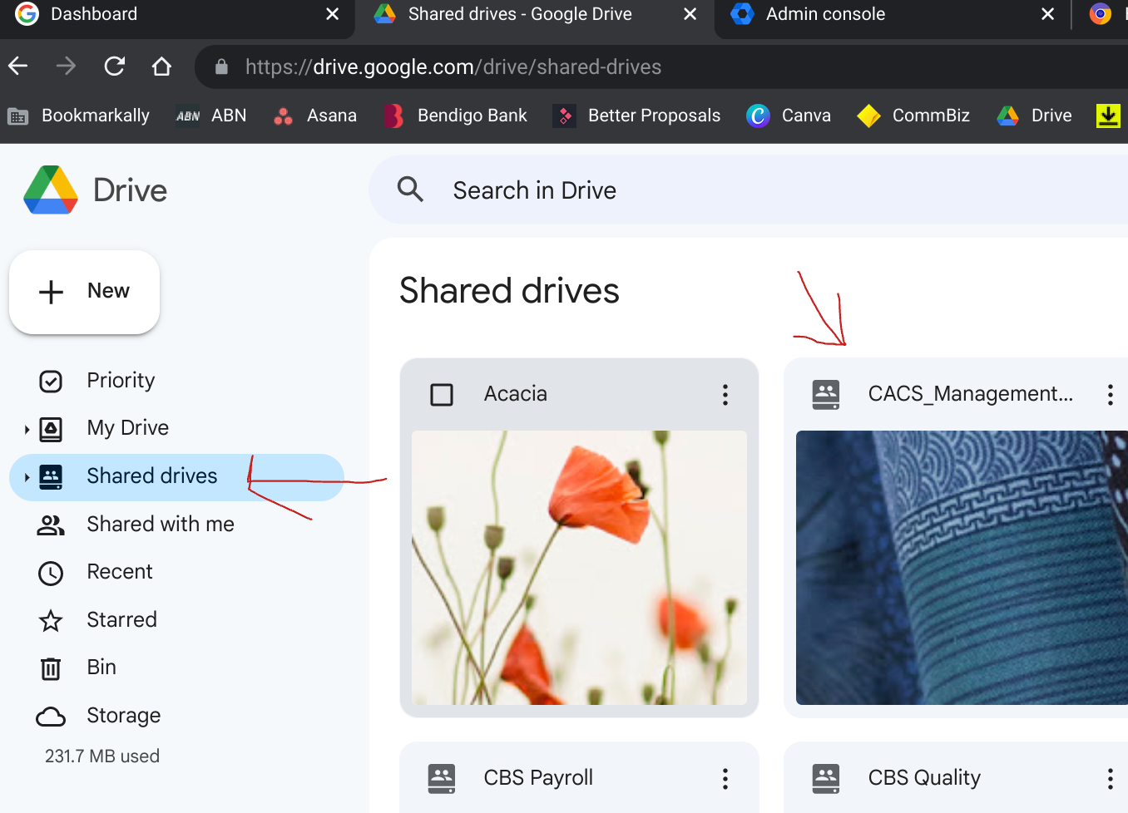Image resolution: width=1128 pixels, height=813 pixels.
Task: Open the CBS Payroll more options menu
Action: pos(725,778)
